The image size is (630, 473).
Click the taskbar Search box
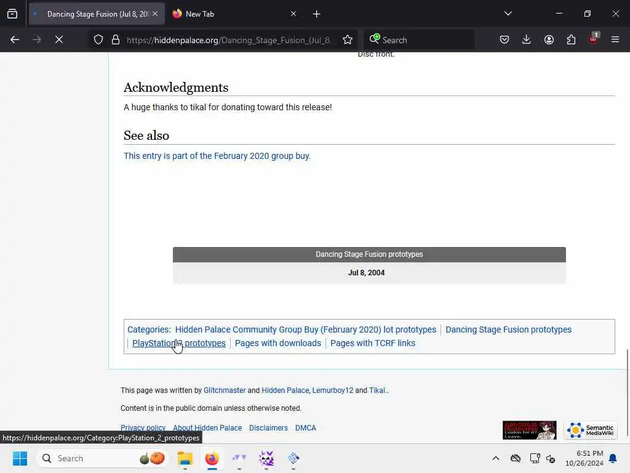103,458
